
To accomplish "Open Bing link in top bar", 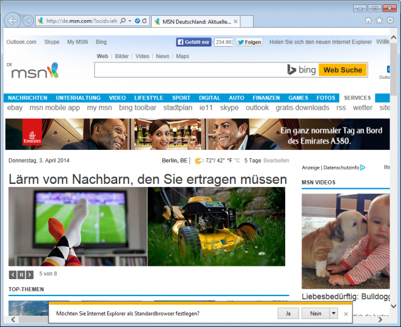I will tap(101, 42).
